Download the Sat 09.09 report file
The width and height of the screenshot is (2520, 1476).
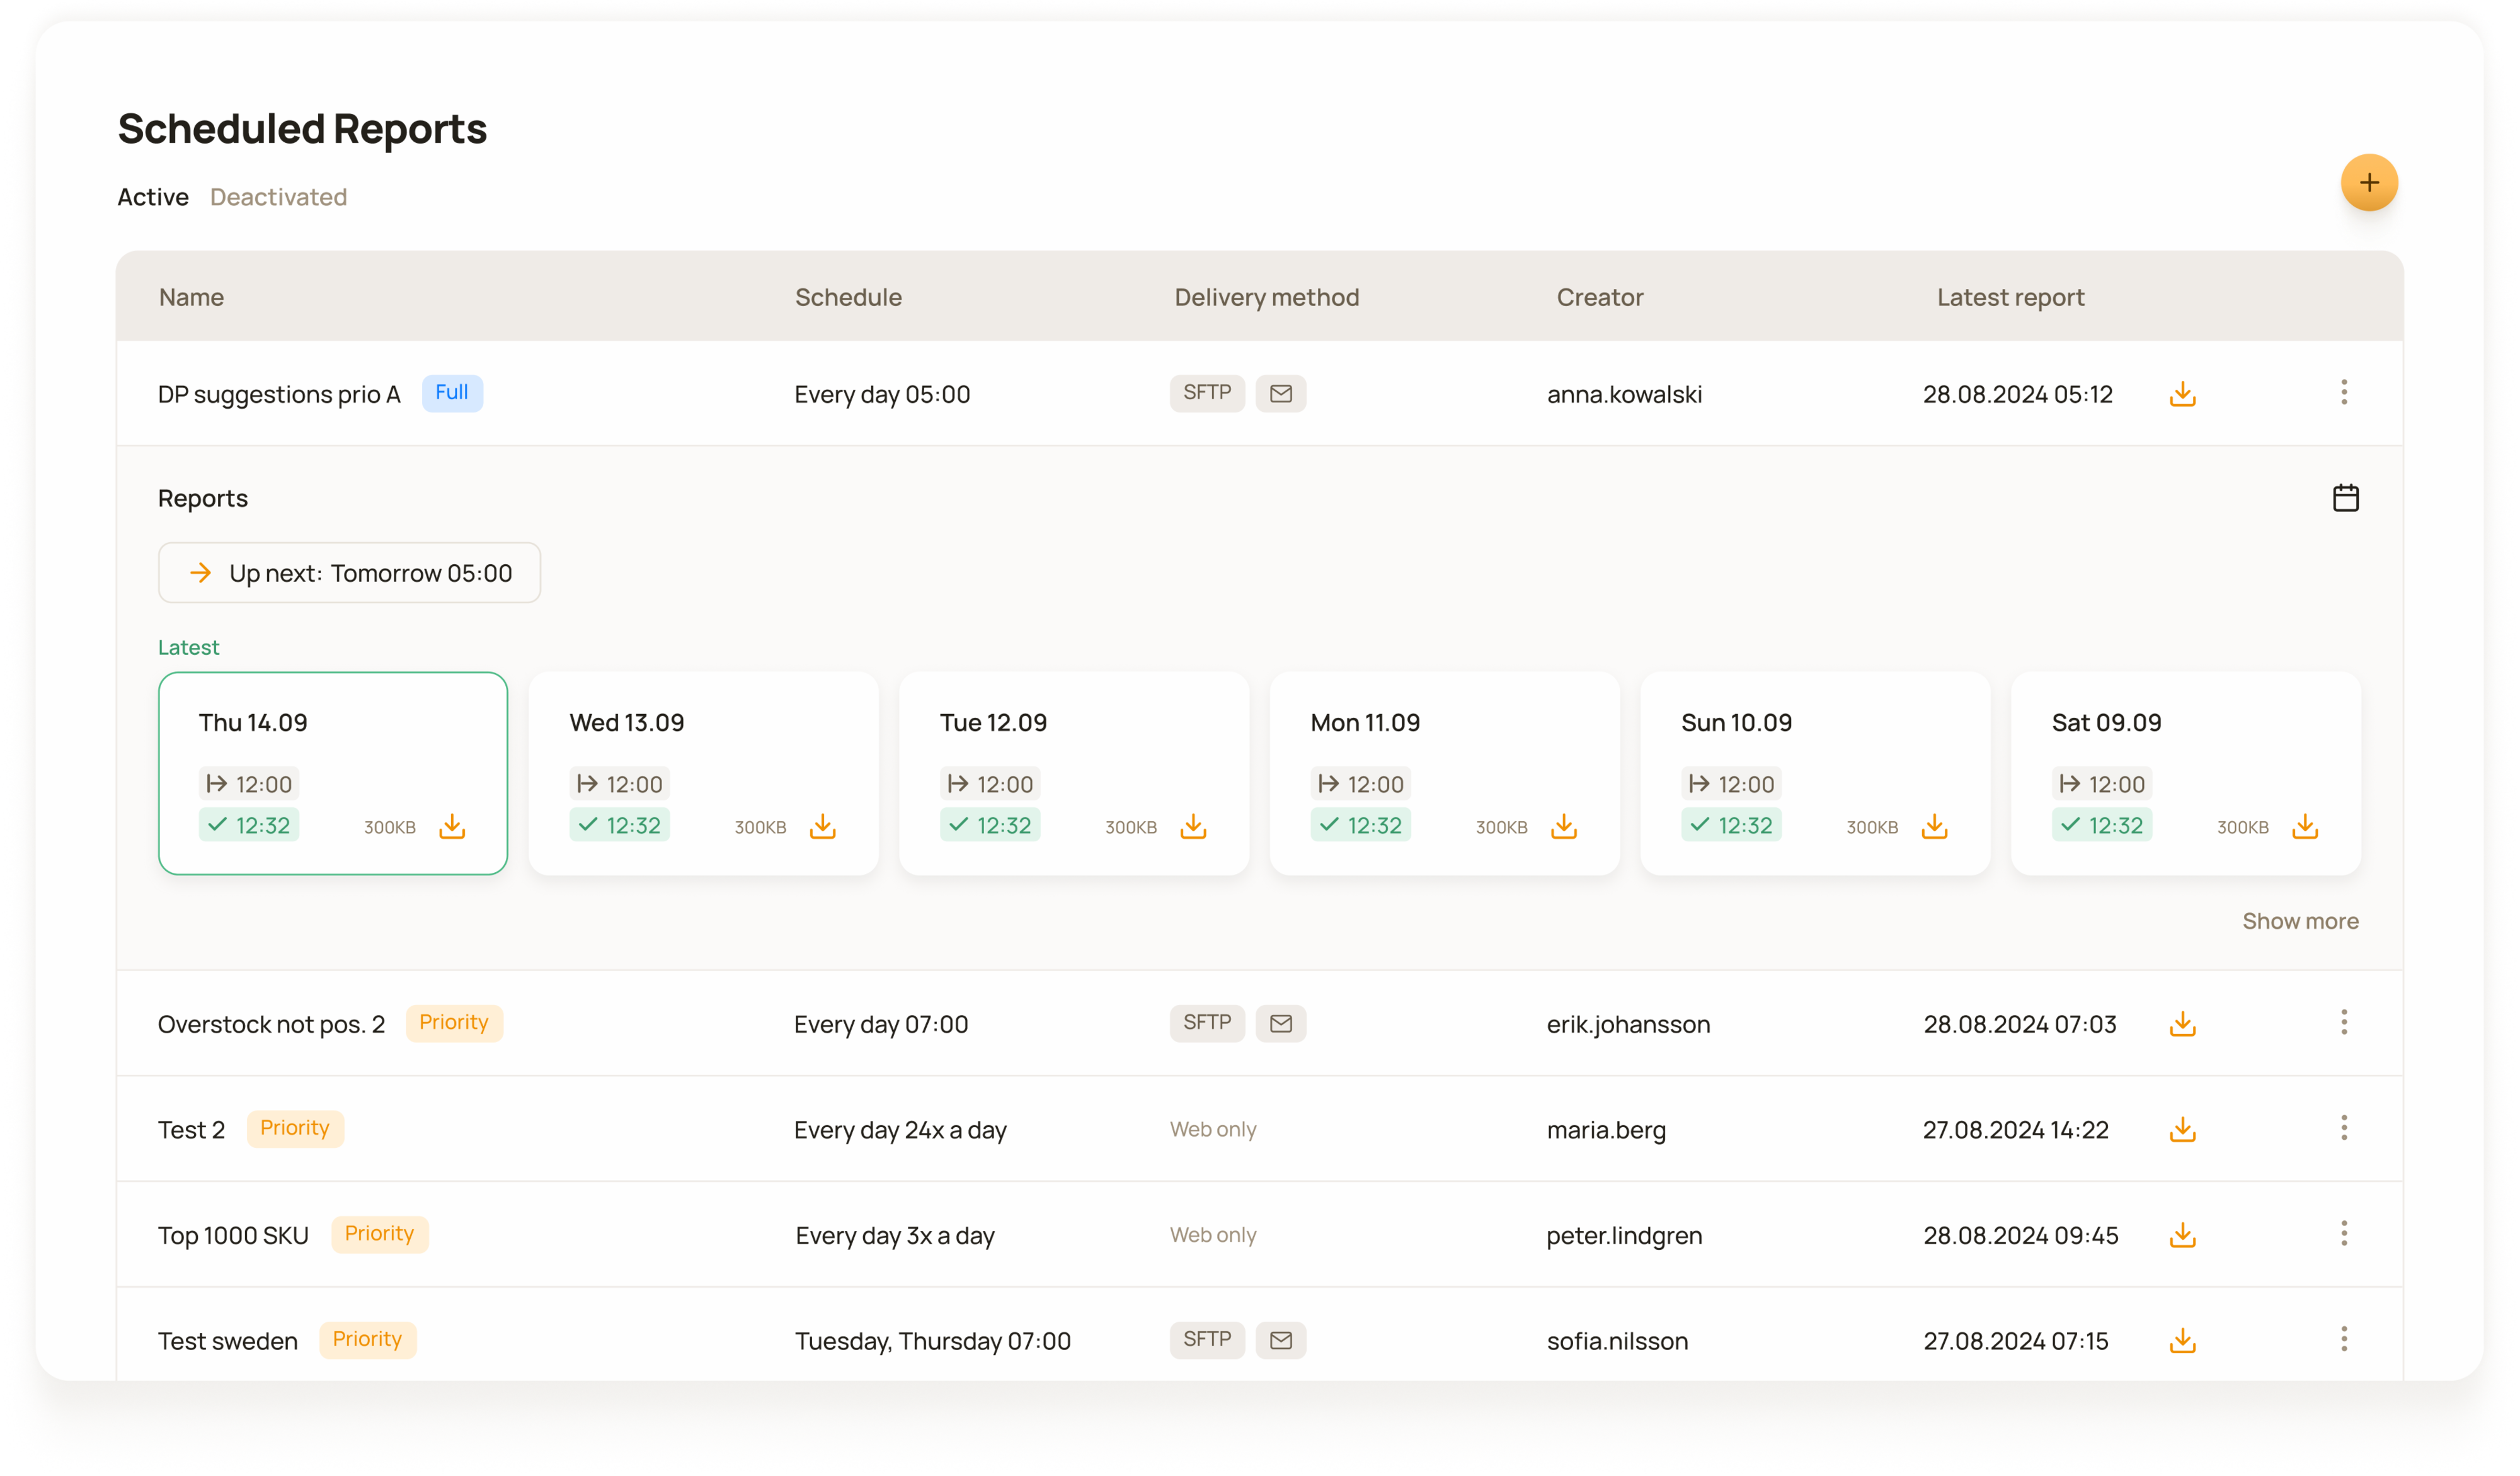(2304, 826)
